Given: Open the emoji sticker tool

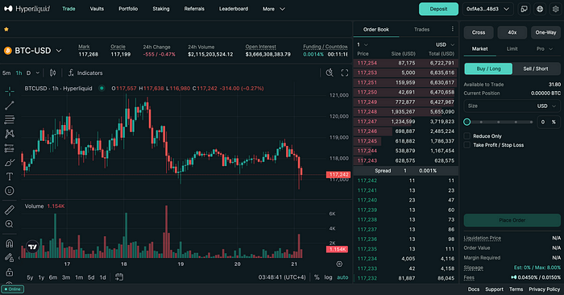Looking at the screenshot, I should [x=10, y=191].
